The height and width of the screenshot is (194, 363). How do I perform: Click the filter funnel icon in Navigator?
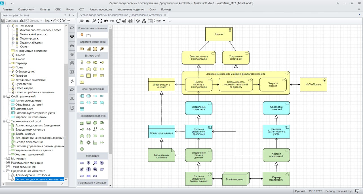(64, 21)
